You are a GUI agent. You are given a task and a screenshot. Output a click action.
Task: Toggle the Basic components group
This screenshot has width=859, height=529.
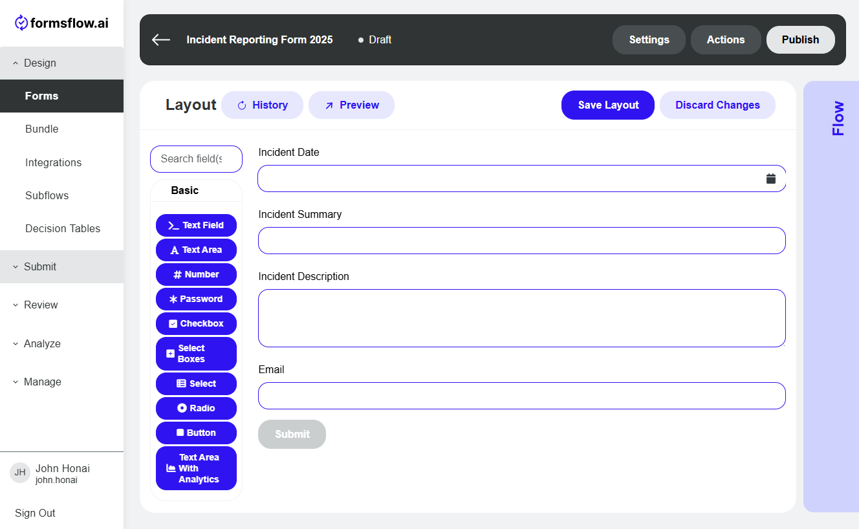coord(196,190)
